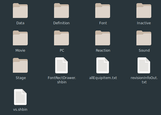The image size is (161, 115).
Task: Click the 'allEquipItem.txt' file name text
Action: tap(103, 78)
